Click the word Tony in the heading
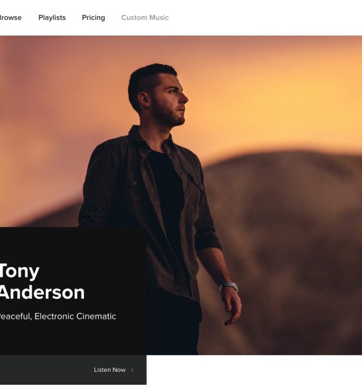This screenshot has width=362, height=388. point(19,272)
